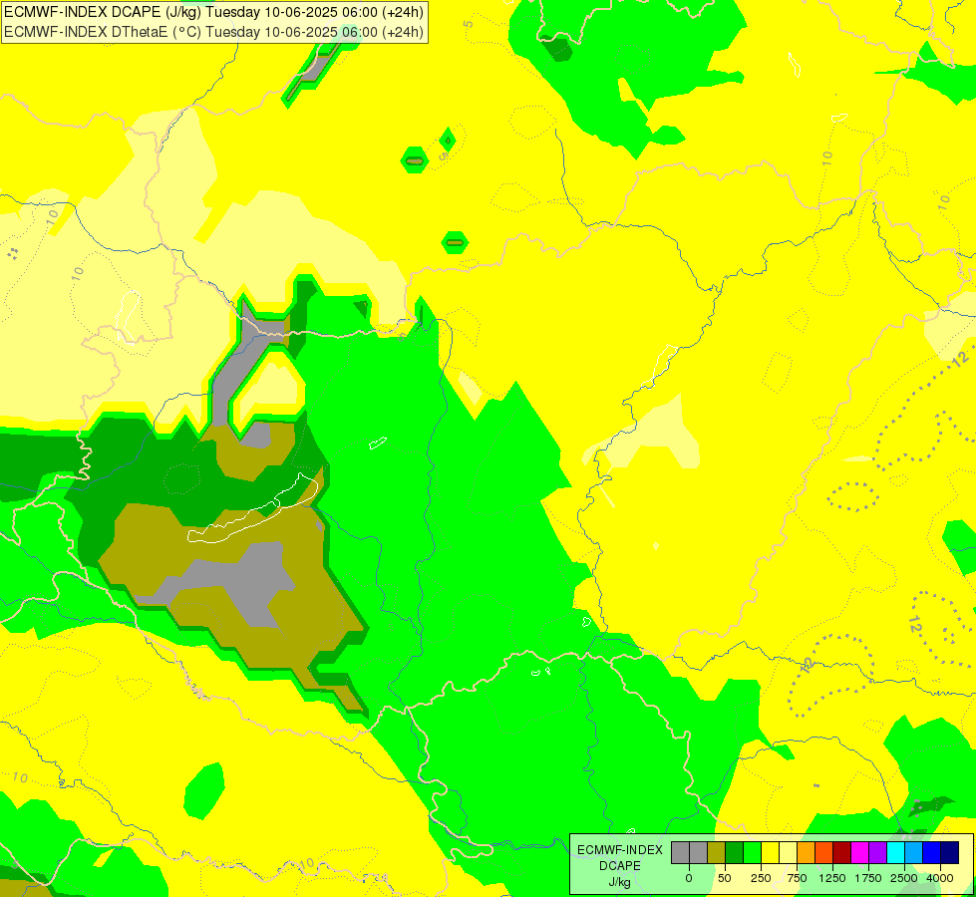Select the legend value 2500
976x897 pixels.
[x=904, y=878]
